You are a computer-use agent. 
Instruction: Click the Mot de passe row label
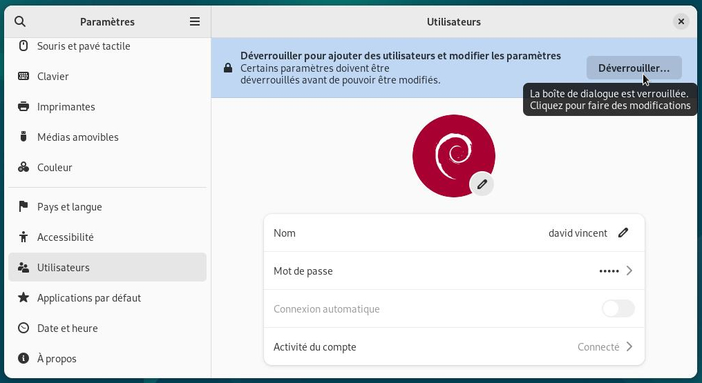303,271
